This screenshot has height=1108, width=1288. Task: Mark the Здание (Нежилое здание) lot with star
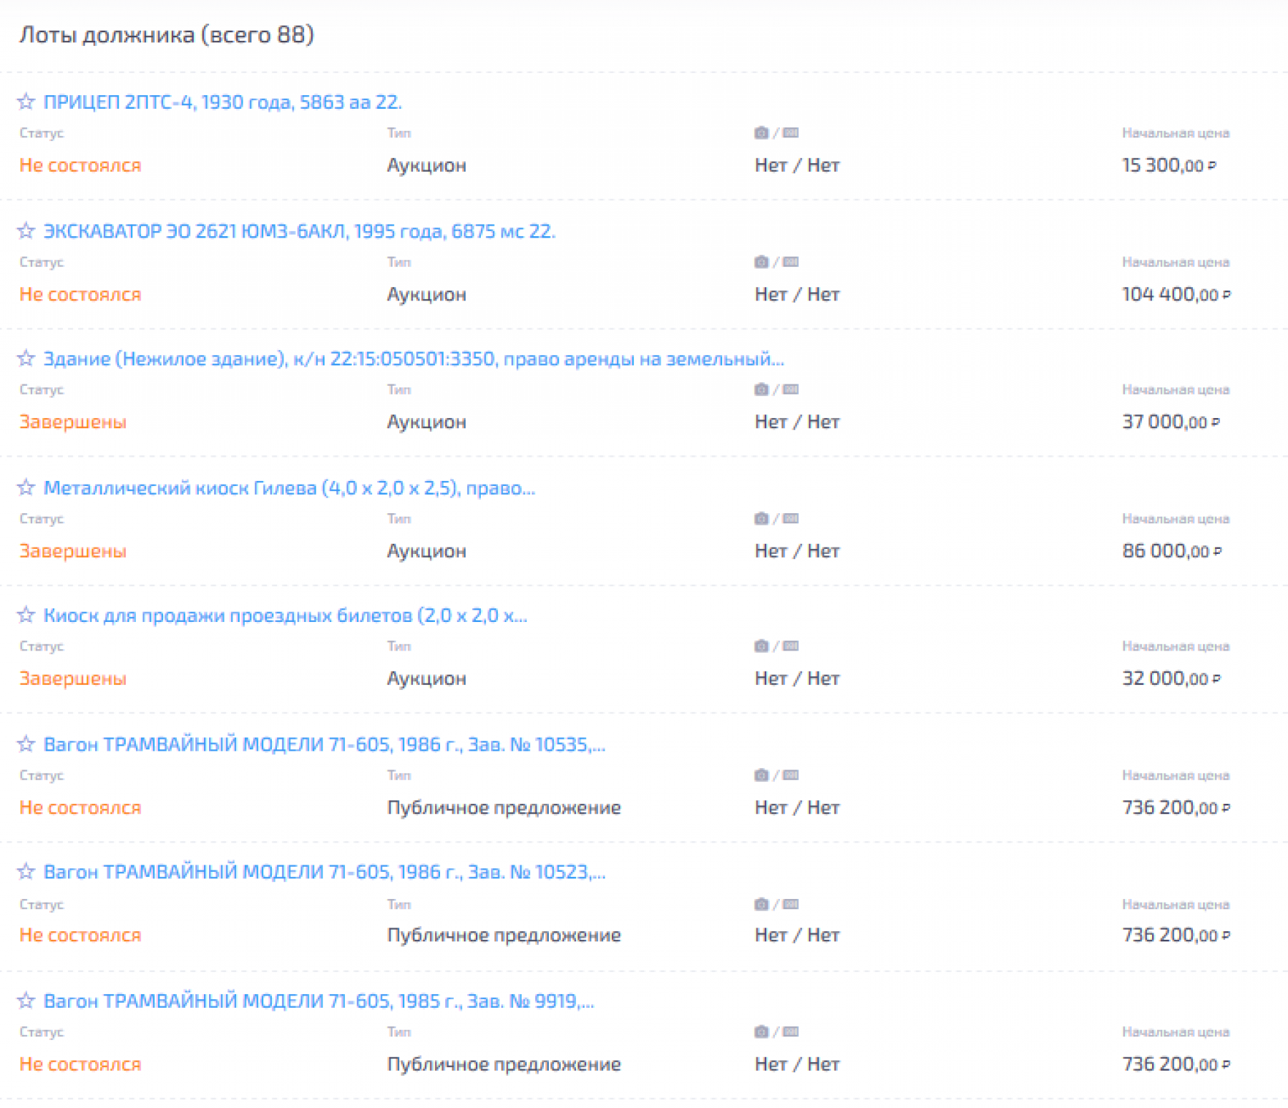coord(26,358)
